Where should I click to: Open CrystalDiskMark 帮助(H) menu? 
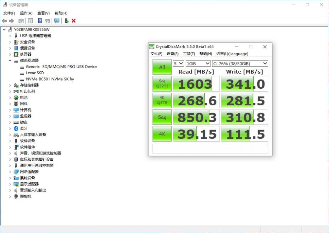206,54
